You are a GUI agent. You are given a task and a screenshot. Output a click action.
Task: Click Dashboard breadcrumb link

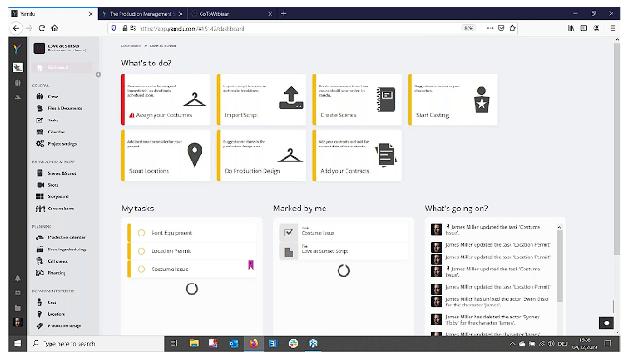click(131, 46)
